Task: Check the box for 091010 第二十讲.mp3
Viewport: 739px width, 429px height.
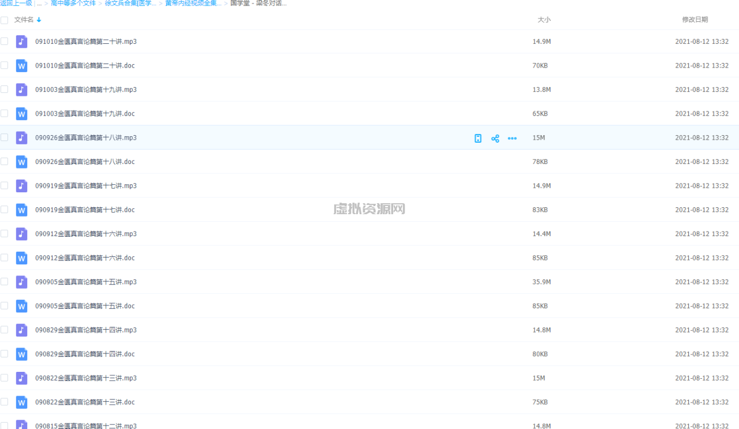Action: click(x=5, y=41)
